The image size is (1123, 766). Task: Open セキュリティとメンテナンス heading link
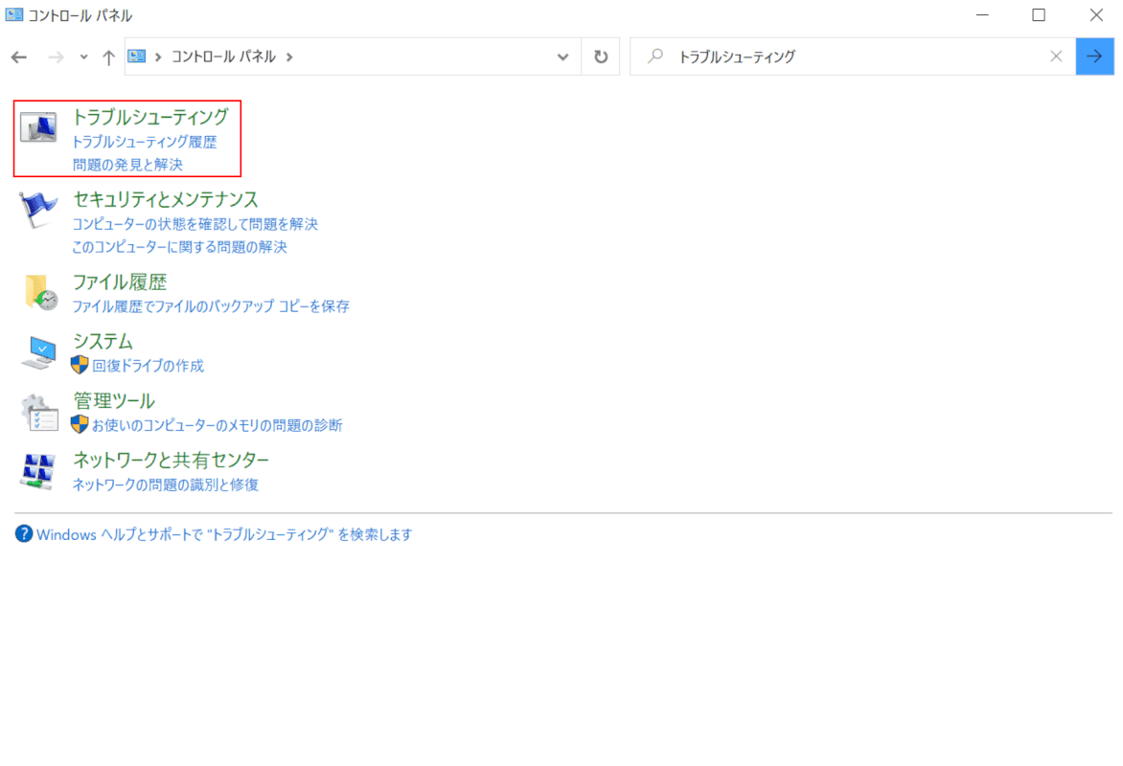coord(166,199)
